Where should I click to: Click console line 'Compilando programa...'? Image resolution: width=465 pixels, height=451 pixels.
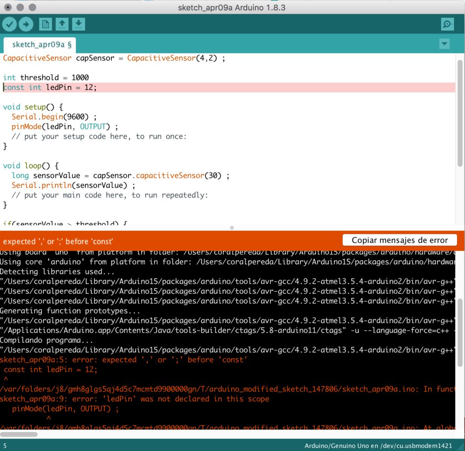46,340
